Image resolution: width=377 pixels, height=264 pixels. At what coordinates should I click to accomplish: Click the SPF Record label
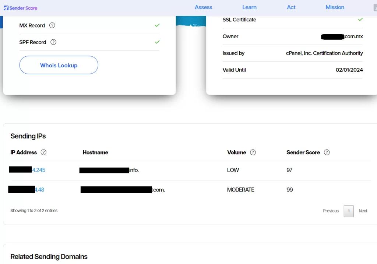click(33, 42)
